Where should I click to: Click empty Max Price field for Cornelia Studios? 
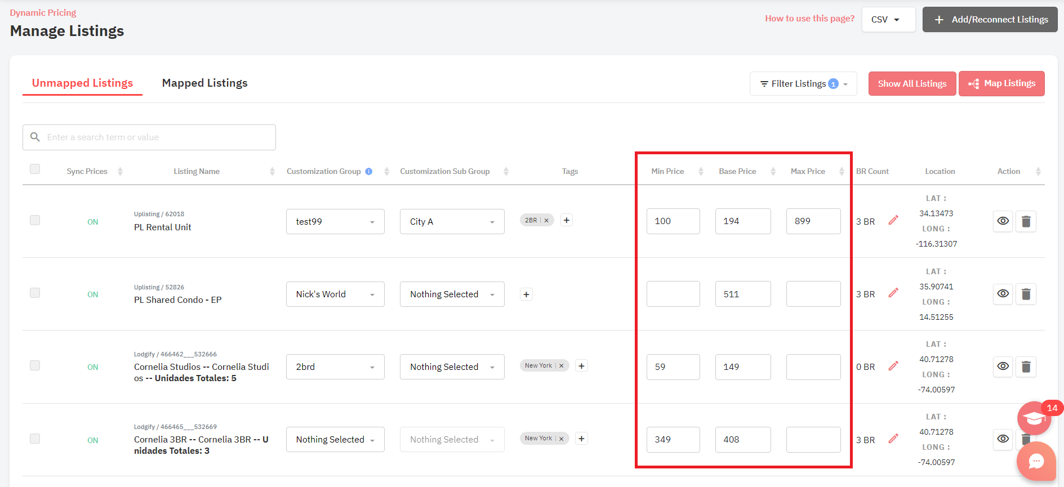point(813,367)
